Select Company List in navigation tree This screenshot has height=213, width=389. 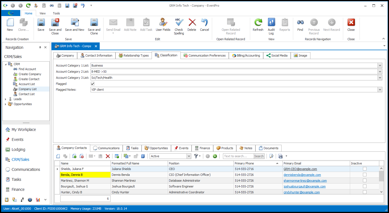(27, 89)
